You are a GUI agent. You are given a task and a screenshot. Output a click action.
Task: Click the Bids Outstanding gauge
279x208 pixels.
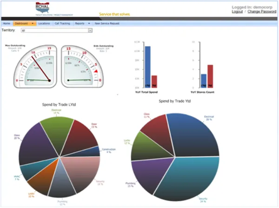point(81,65)
